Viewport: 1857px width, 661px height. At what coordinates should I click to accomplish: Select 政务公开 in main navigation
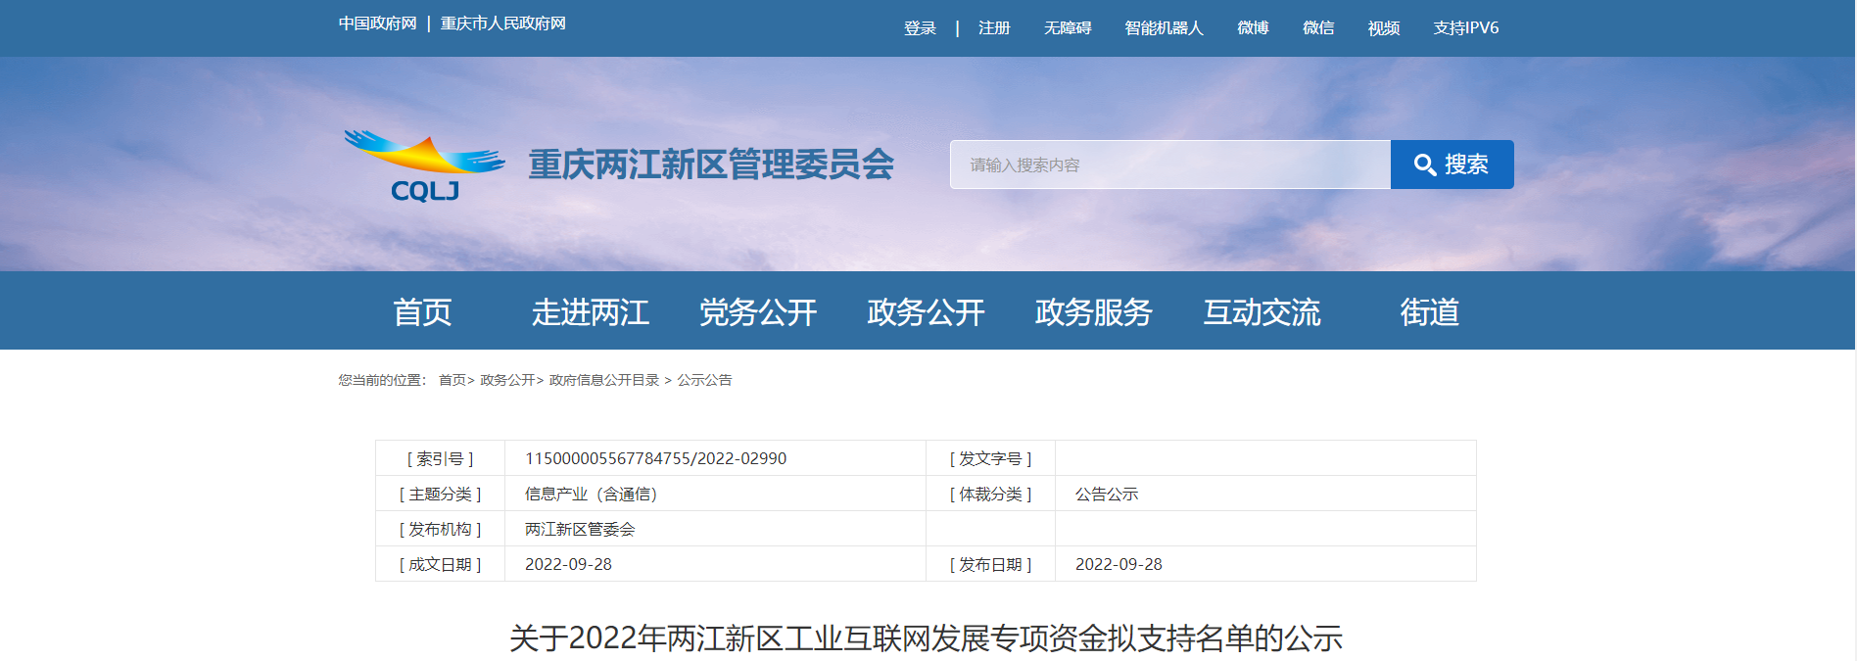tap(926, 312)
